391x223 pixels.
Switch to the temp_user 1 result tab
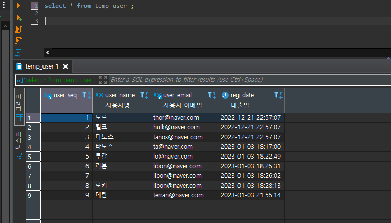(41, 66)
